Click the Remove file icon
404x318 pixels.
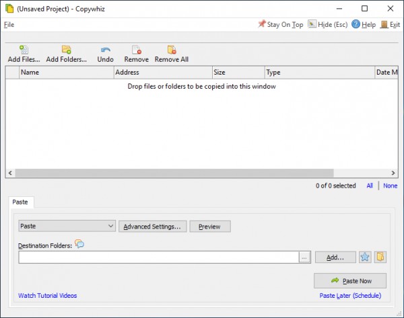137,49
